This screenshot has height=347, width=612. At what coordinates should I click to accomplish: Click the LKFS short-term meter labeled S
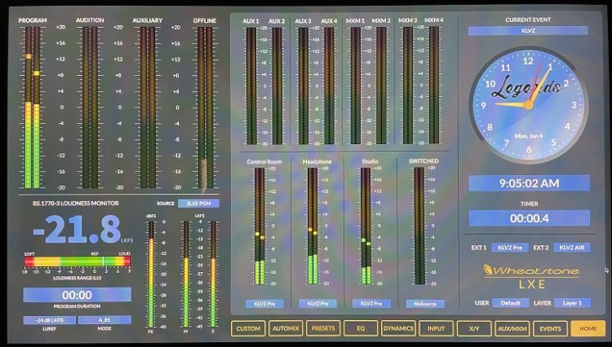pyautogui.click(x=213, y=275)
